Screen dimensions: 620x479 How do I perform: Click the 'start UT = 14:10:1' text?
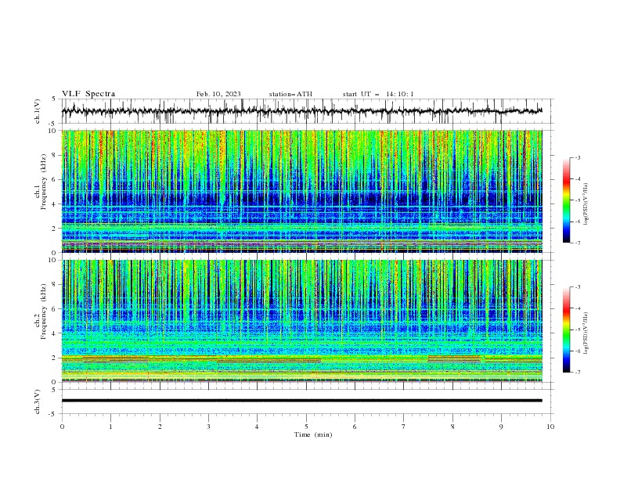[x=378, y=94]
